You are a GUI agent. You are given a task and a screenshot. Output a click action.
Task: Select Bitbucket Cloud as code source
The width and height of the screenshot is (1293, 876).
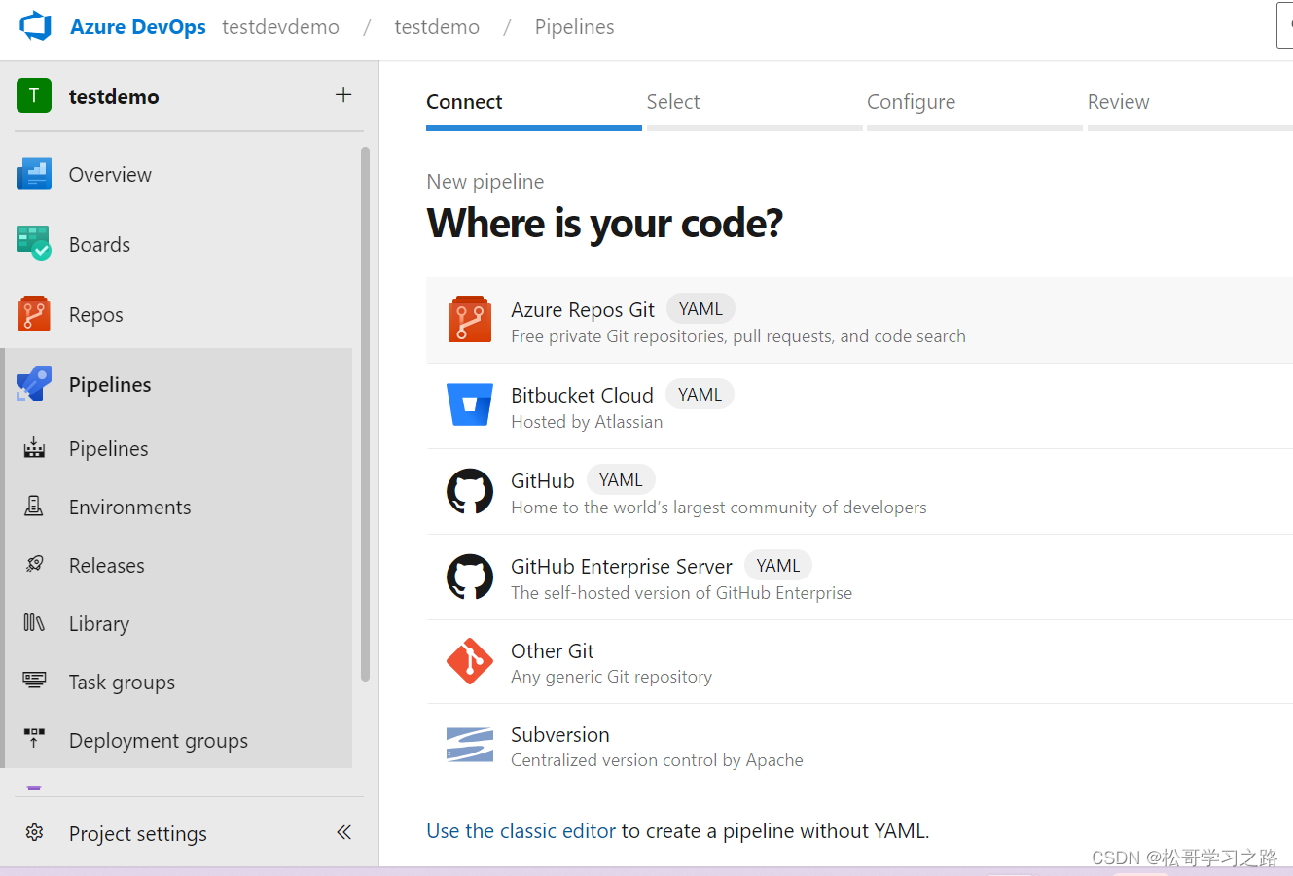pyautogui.click(x=860, y=405)
